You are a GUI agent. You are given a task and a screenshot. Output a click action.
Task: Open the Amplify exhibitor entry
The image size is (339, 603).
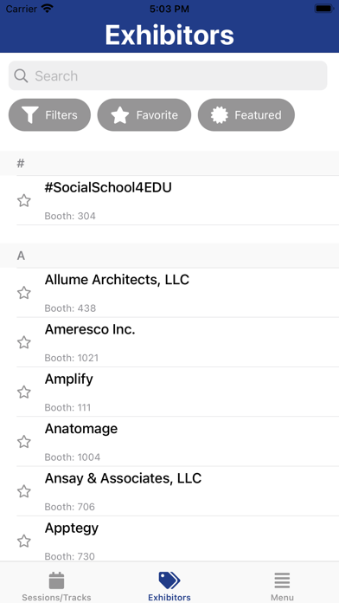click(x=178, y=392)
